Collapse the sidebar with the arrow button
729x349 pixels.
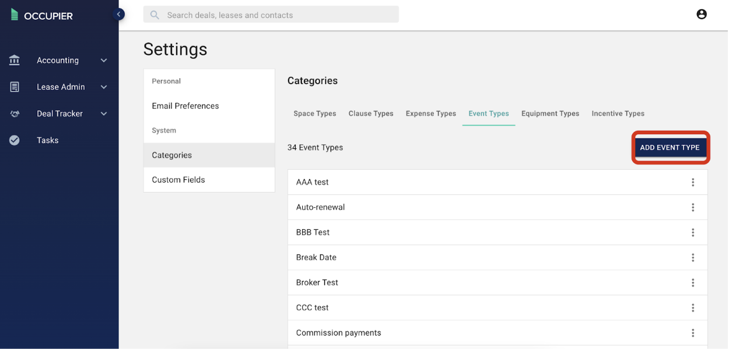tap(118, 14)
